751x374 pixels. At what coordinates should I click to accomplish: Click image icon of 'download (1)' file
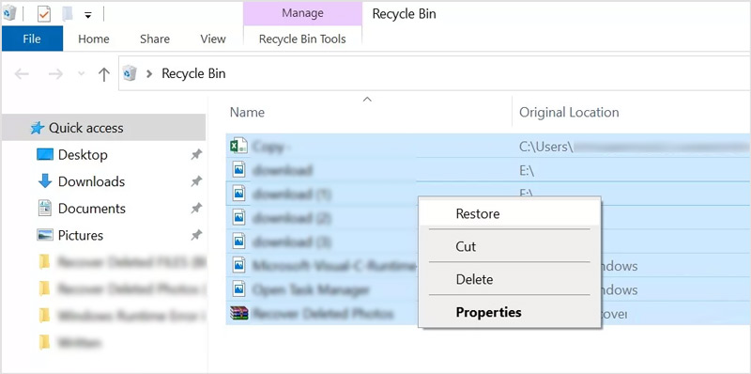tap(238, 194)
